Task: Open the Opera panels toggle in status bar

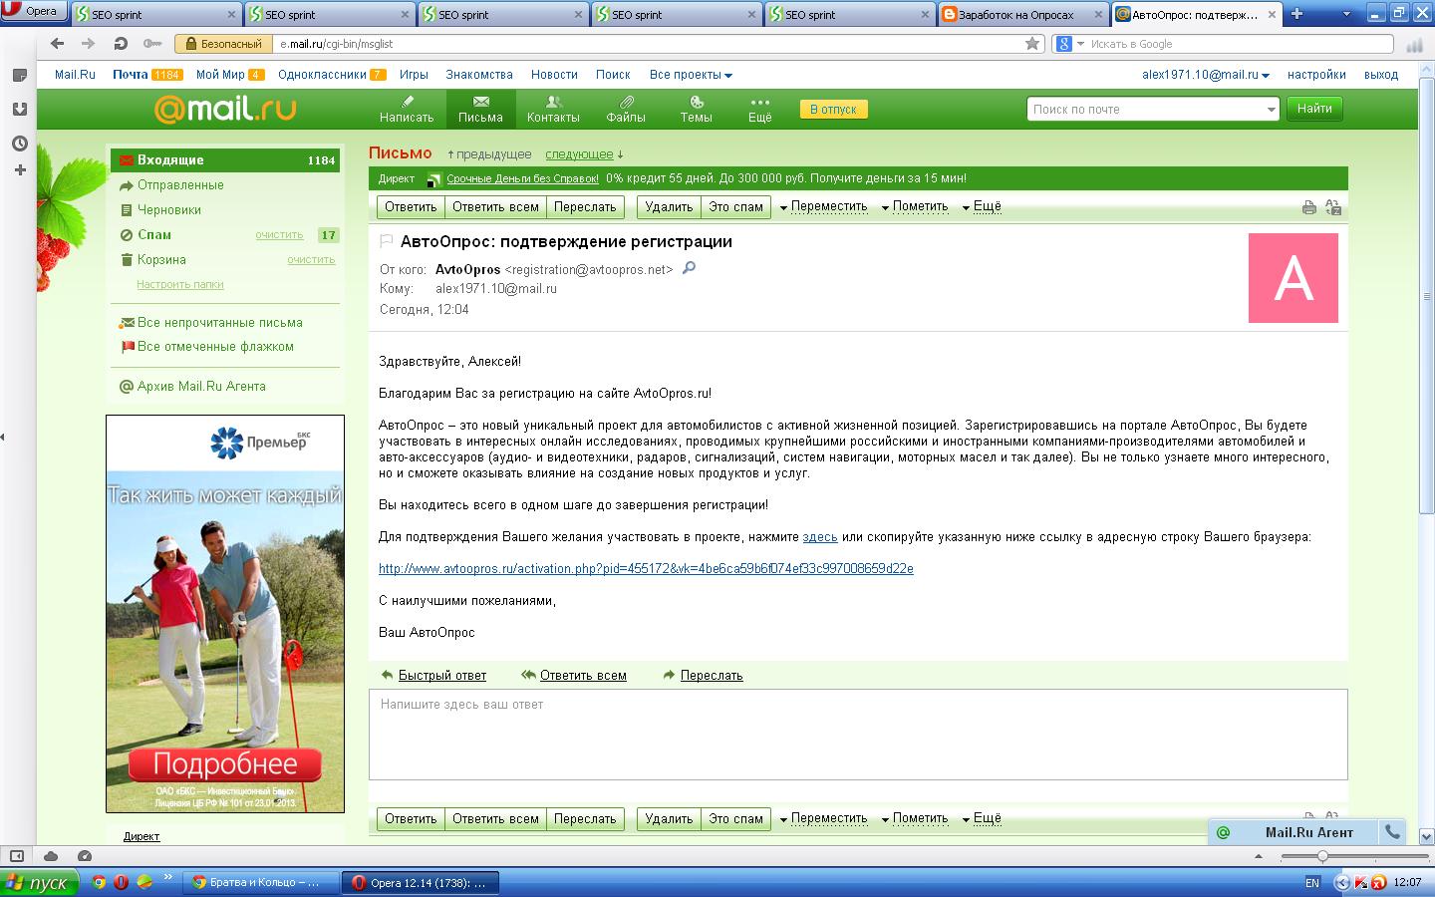Action: pyautogui.click(x=17, y=856)
